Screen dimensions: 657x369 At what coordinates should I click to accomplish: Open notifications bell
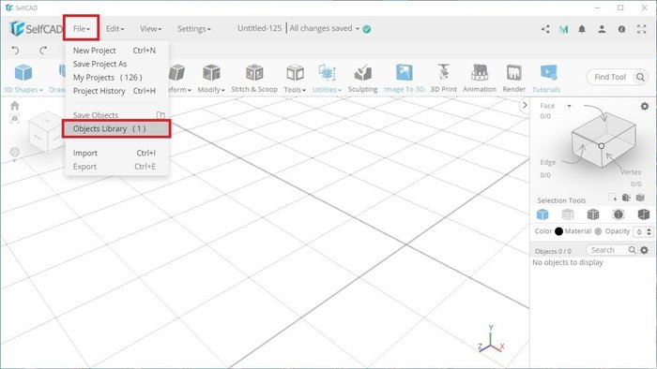[582, 29]
